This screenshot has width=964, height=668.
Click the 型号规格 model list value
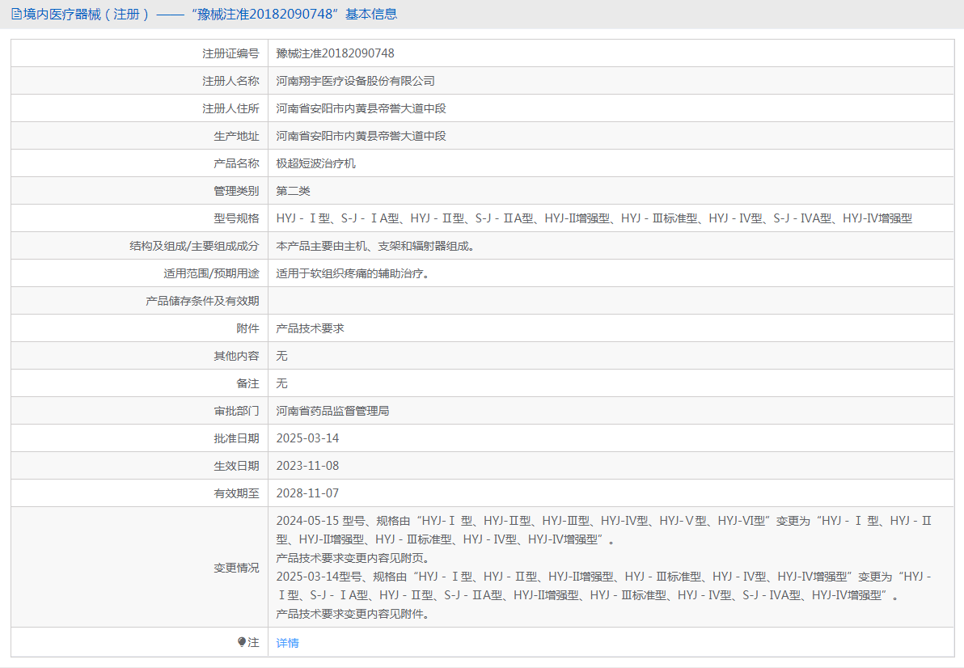click(x=594, y=219)
